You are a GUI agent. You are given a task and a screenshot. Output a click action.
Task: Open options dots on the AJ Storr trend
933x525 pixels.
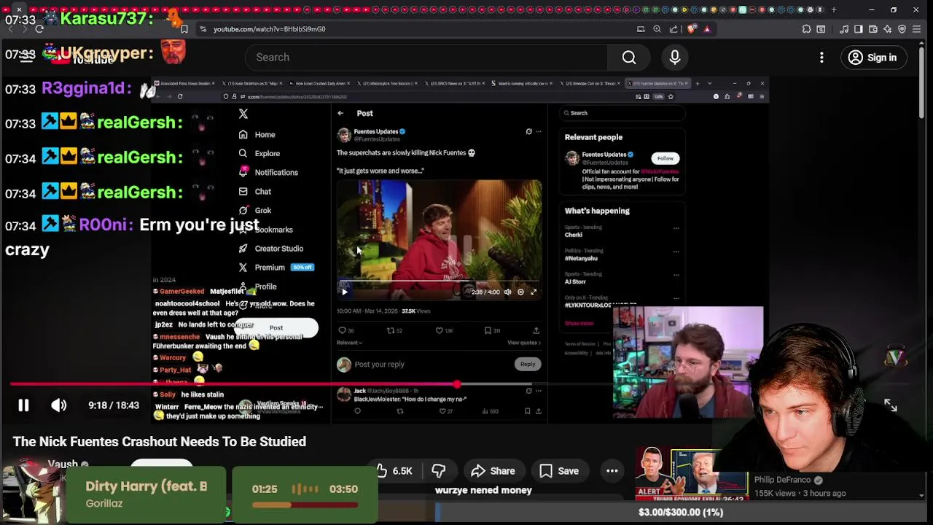[x=676, y=275]
